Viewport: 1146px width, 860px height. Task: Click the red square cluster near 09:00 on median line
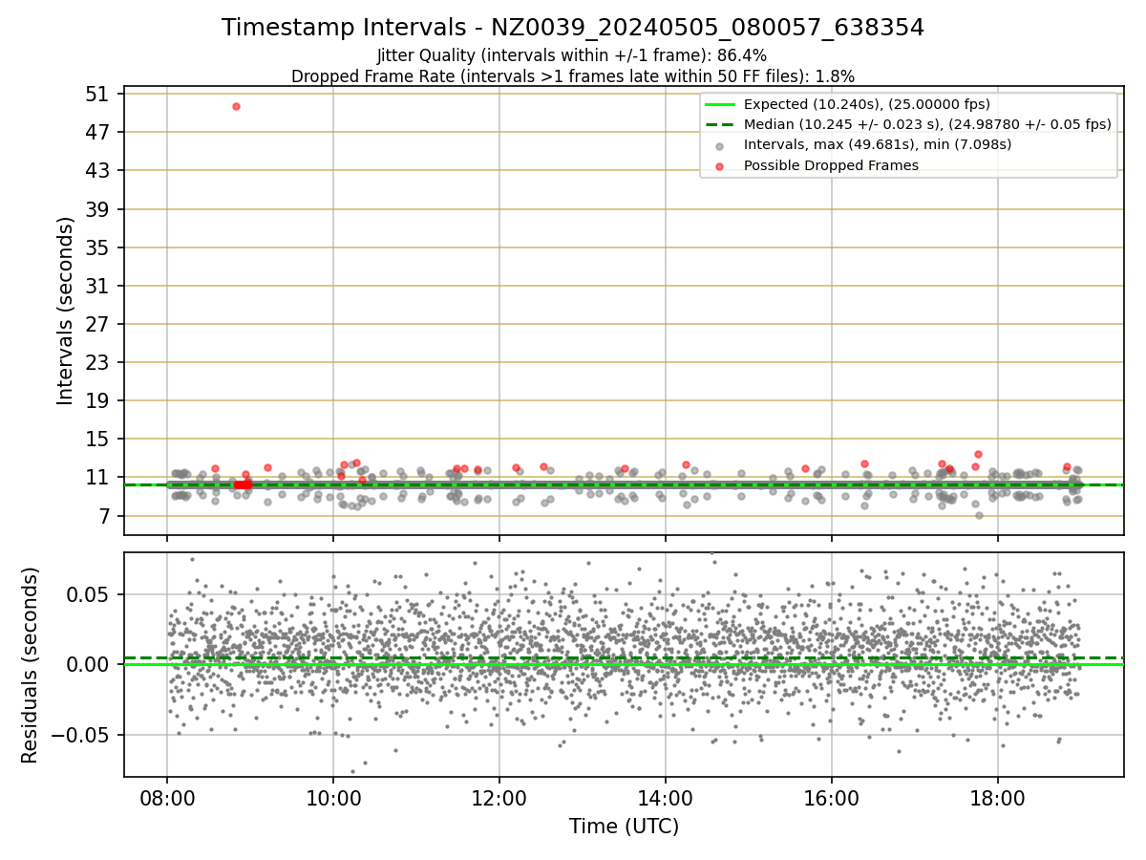pyautogui.click(x=244, y=484)
